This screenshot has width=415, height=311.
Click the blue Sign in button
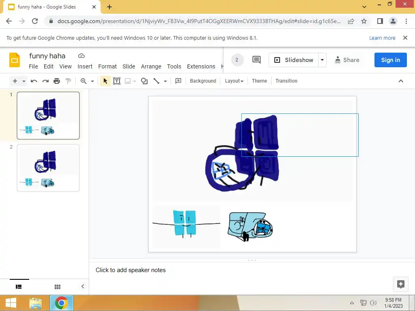coord(390,60)
